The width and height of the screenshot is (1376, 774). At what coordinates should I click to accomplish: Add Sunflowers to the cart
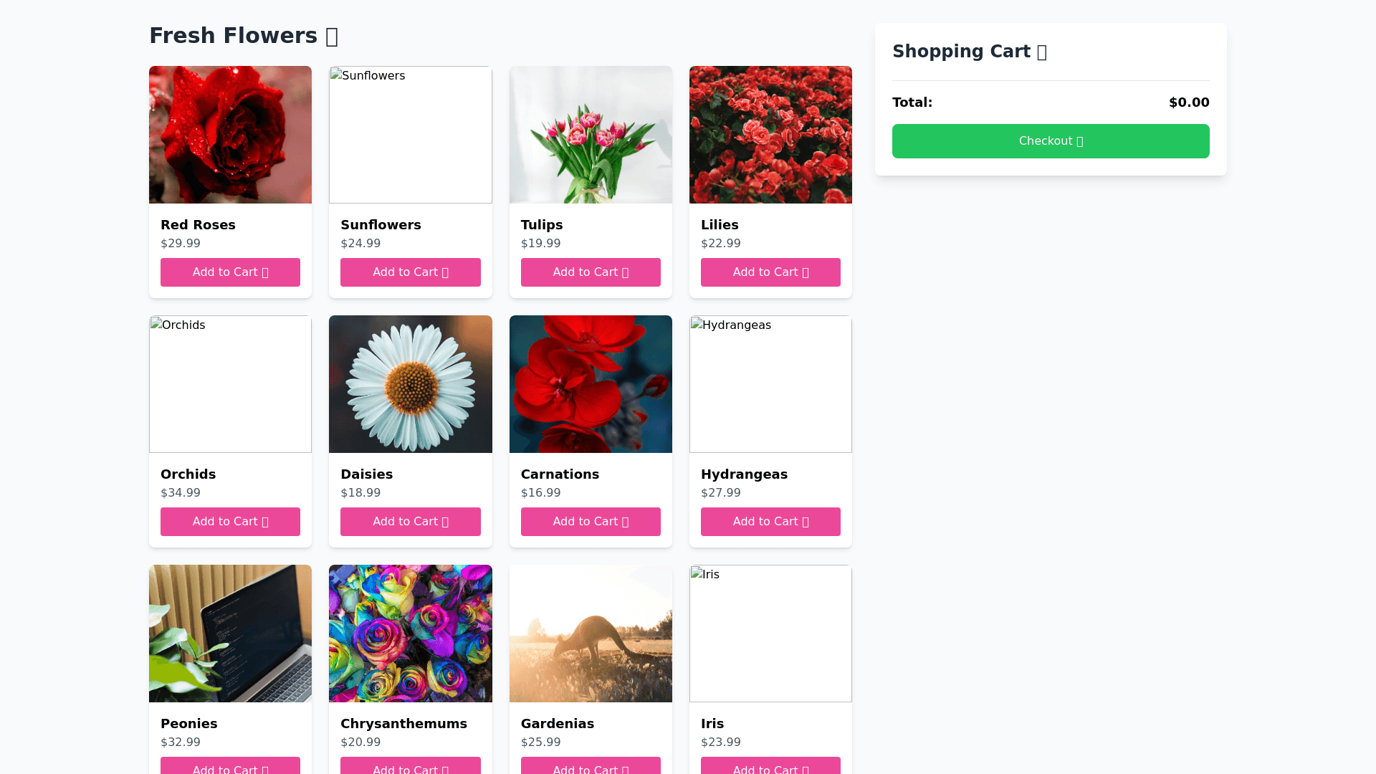click(x=410, y=272)
